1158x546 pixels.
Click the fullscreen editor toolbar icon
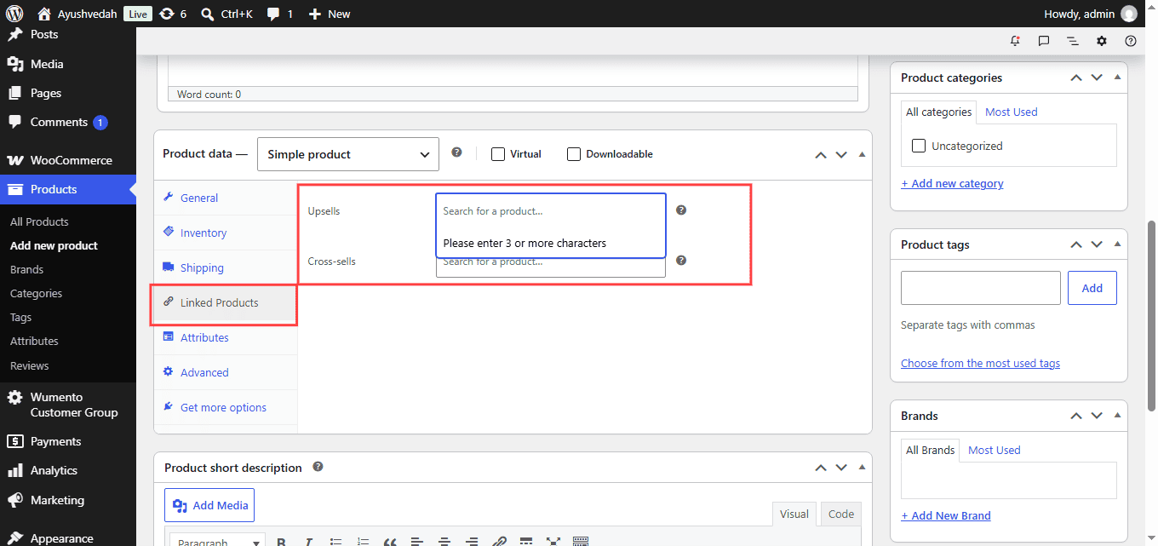553,541
